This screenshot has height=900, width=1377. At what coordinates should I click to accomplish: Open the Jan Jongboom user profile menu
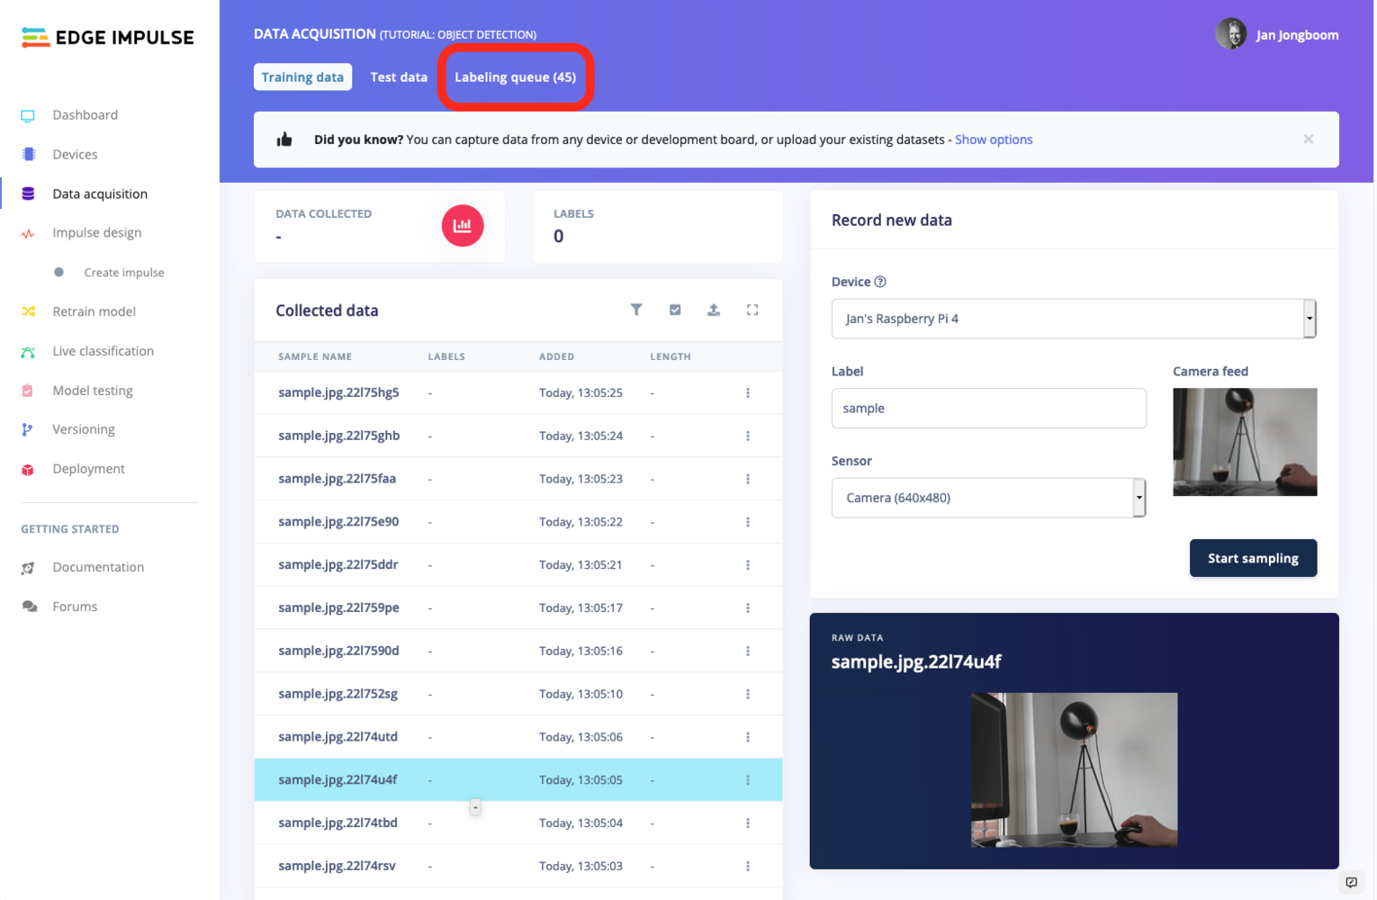coord(1277,34)
